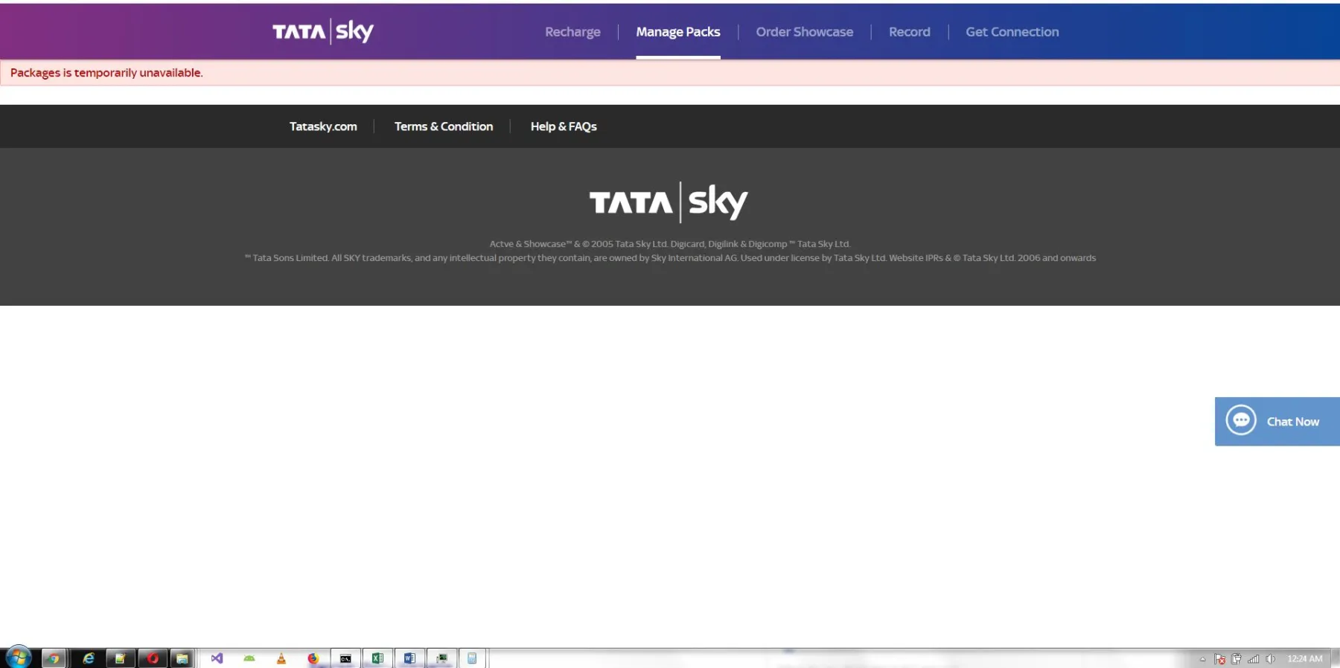
Task: Switch to the Record tab
Action: tap(909, 32)
